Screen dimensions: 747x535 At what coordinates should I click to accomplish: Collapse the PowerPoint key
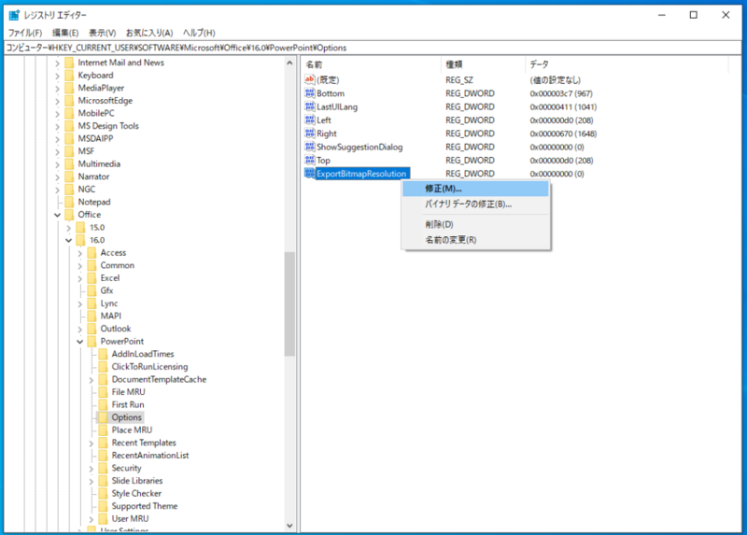tap(80, 342)
